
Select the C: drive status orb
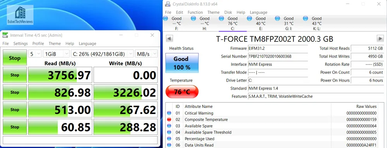tap(221, 18)
